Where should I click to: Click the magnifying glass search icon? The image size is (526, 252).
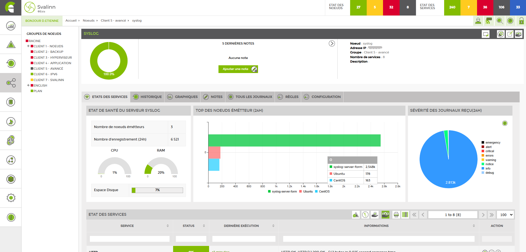499,21
